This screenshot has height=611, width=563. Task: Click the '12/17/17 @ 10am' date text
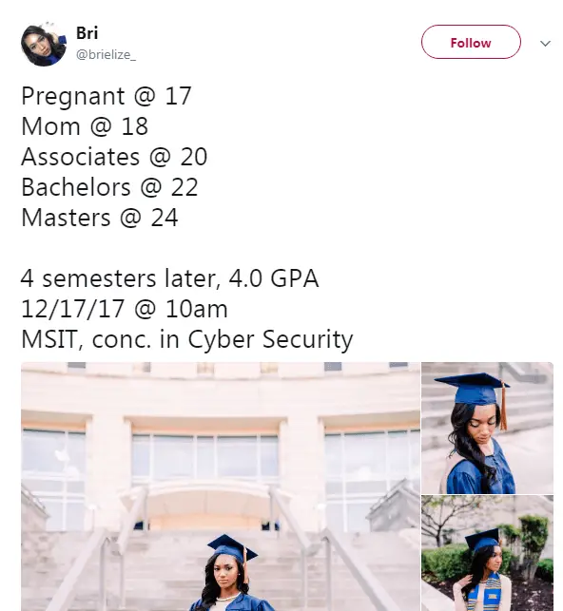tap(124, 309)
